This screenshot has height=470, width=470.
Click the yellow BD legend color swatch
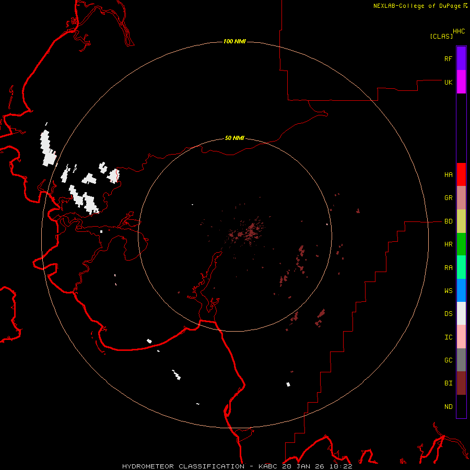(x=461, y=221)
